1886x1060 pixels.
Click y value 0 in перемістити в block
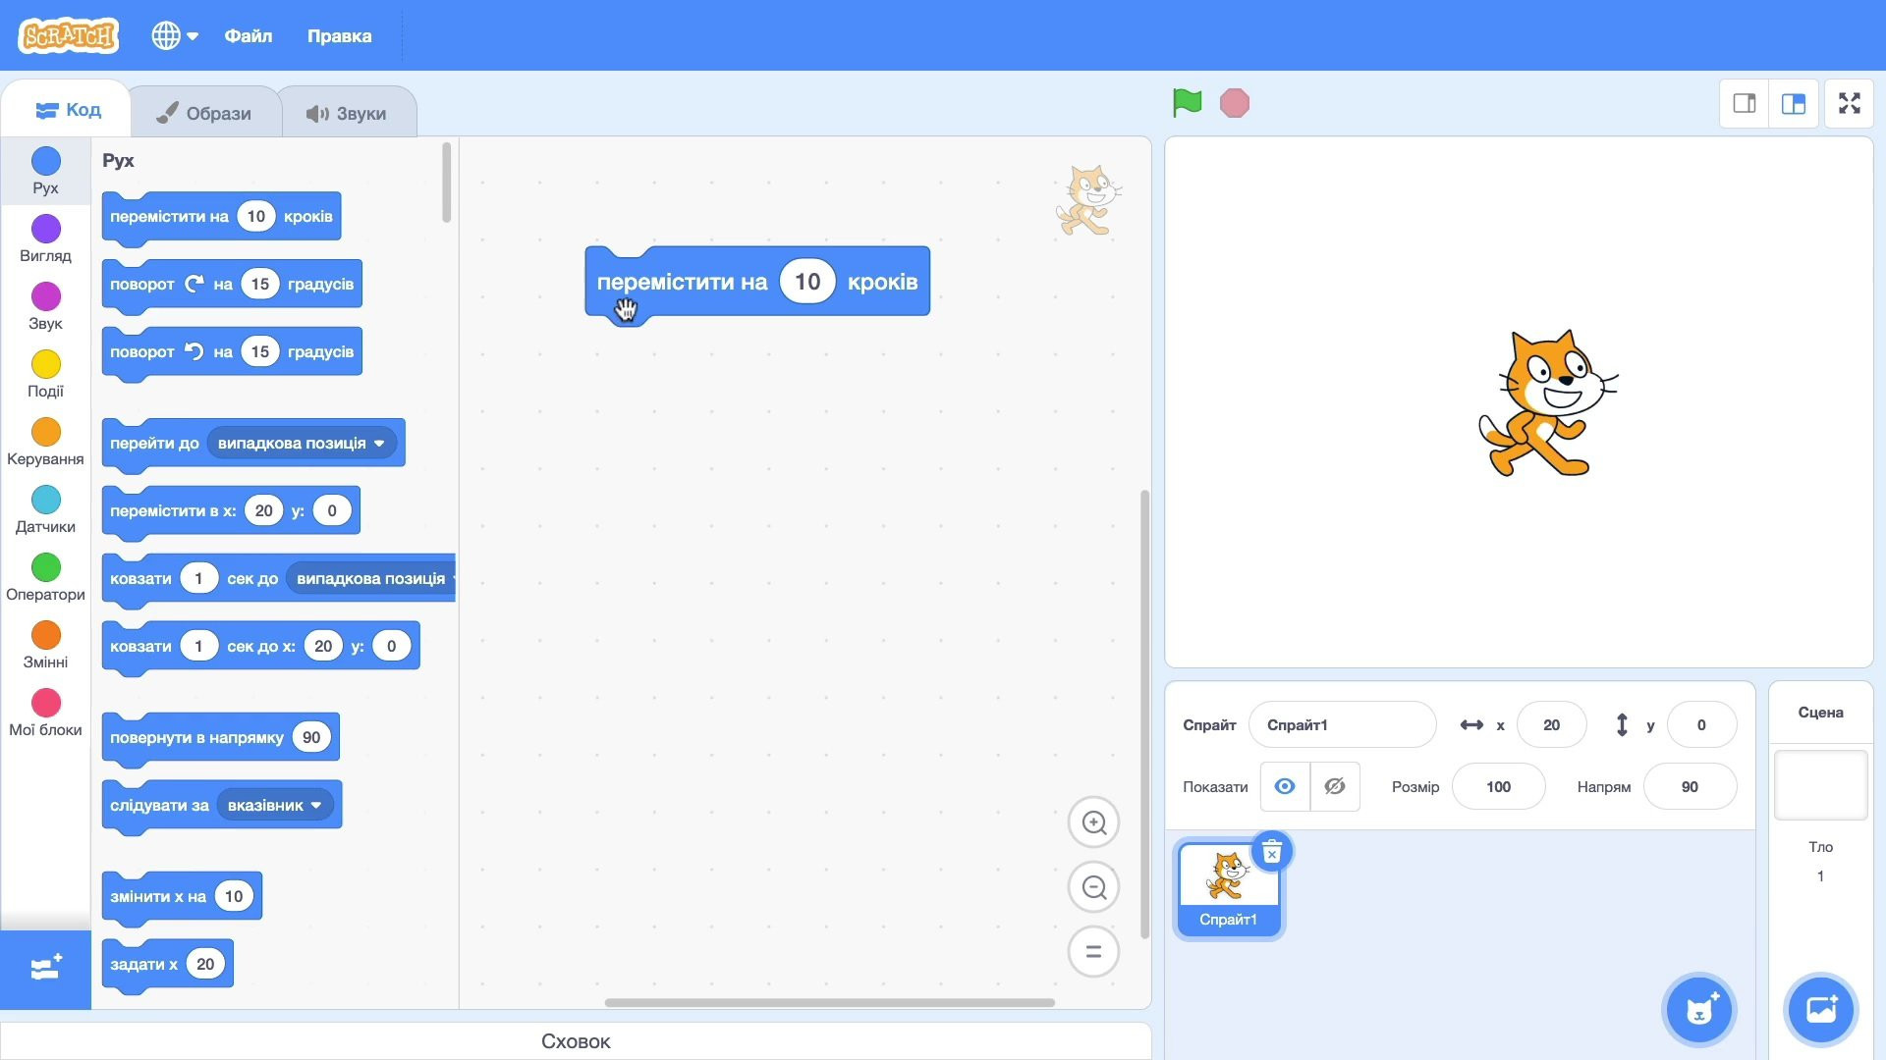[332, 510]
